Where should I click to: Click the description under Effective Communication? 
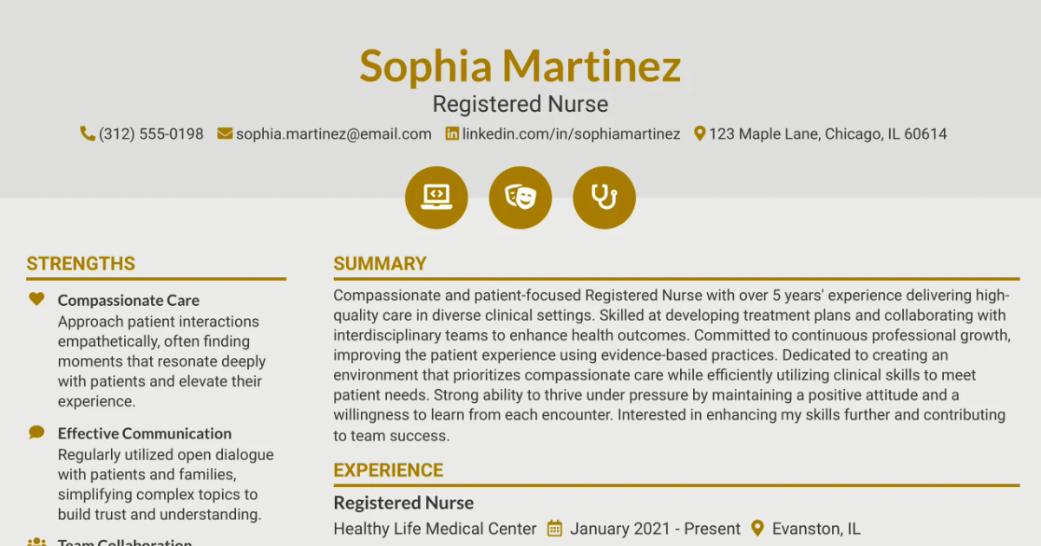[x=166, y=484]
